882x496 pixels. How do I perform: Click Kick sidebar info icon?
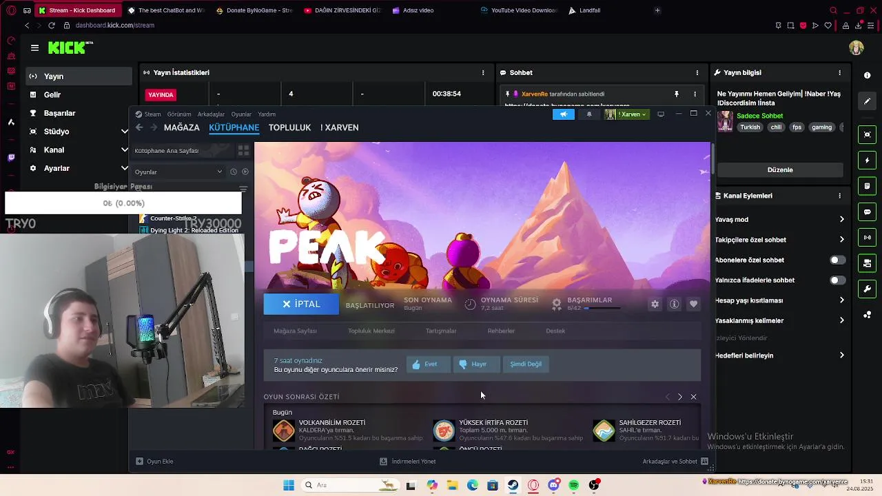pyautogui.click(x=868, y=76)
